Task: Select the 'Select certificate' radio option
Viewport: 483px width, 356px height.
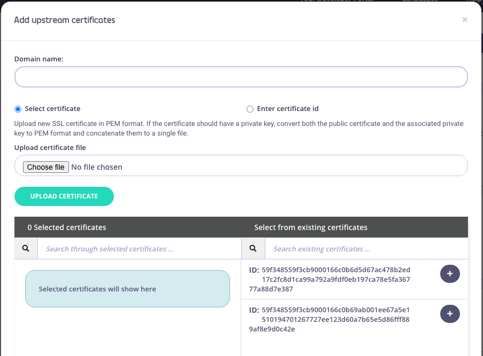Action: coord(18,109)
